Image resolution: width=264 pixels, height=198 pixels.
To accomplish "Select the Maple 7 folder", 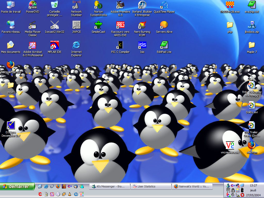I will [x=252, y=45].
